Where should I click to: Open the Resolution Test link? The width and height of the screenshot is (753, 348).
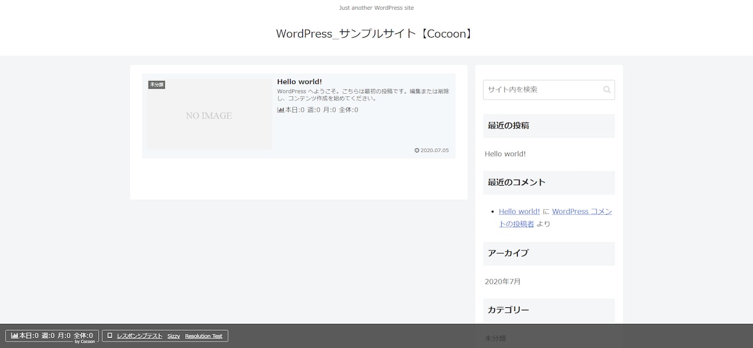[x=204, y=336]
